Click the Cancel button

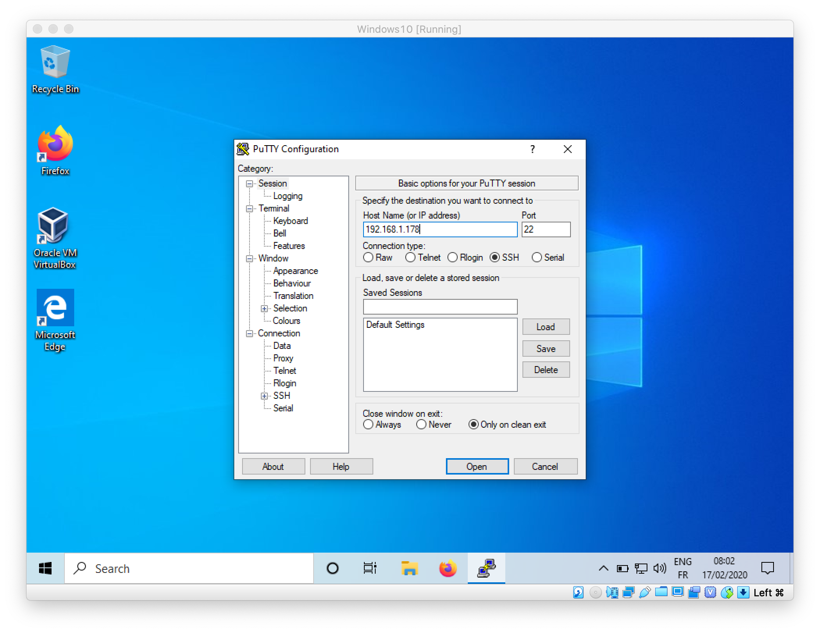(x=545, y=467)
